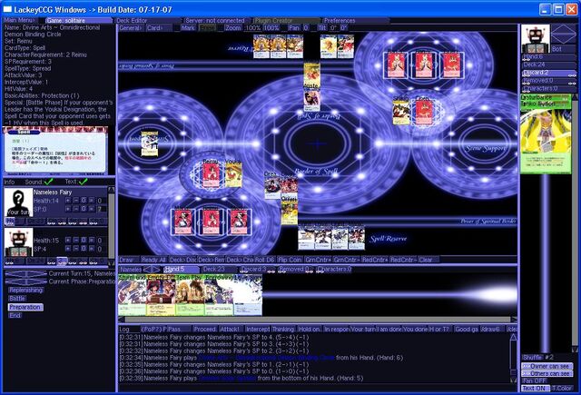Open the Plugin Creator tab

coord(286,20)
